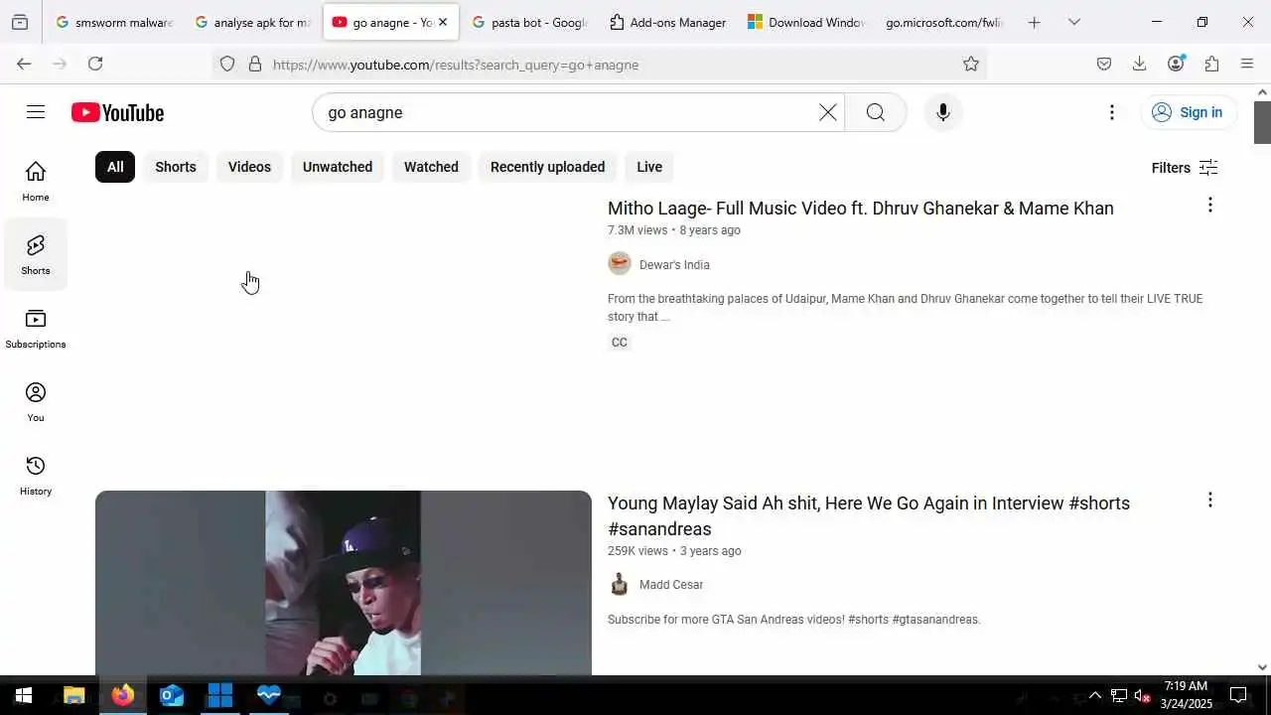Open Dewar's India channel avatar
Viewport: 1271px width, 715px height.
point(620,263)
